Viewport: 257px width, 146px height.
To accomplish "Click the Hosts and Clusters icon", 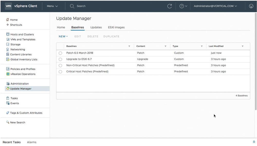I will (8, 34).
